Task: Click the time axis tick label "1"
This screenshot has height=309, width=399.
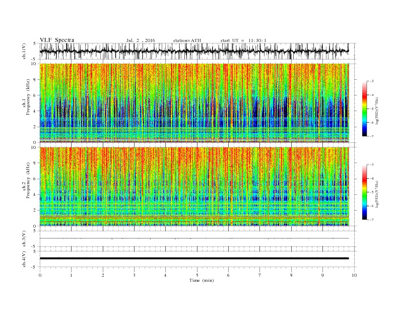Action: pyautogui.click(x=71, y=275)
